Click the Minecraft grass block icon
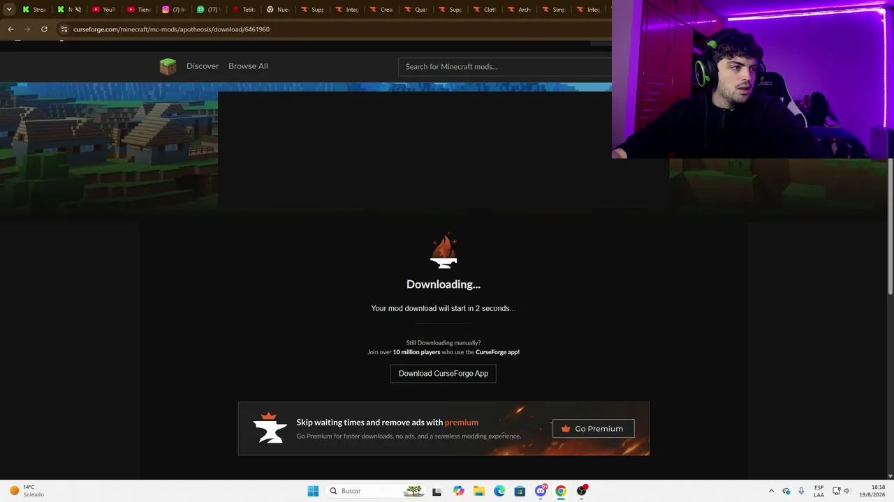 pos(168,66)
